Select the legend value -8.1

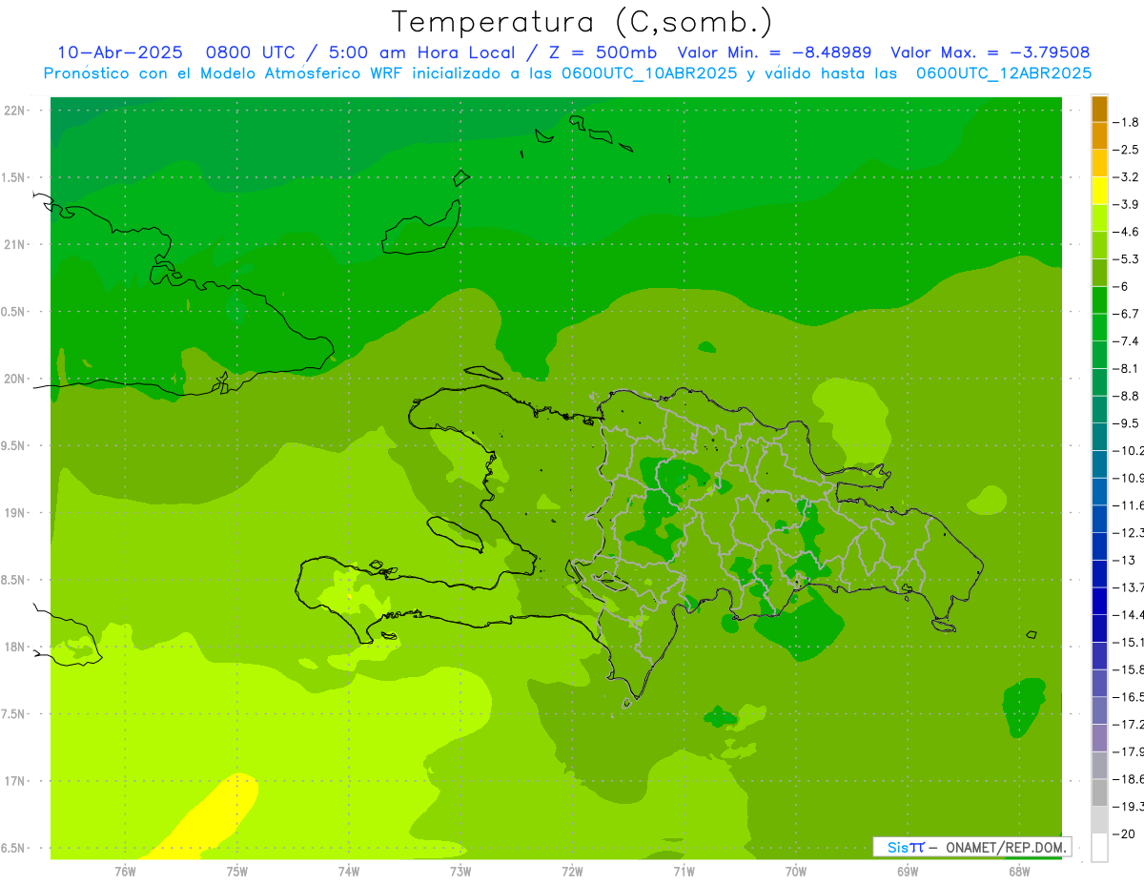(1126, 368)
